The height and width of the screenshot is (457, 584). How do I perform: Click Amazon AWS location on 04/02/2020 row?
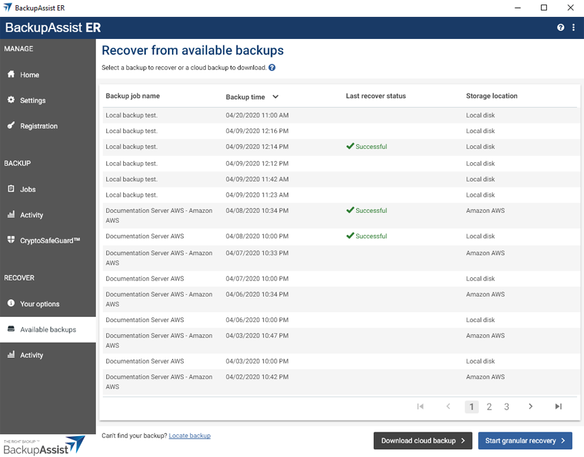[x=485, y=377]
